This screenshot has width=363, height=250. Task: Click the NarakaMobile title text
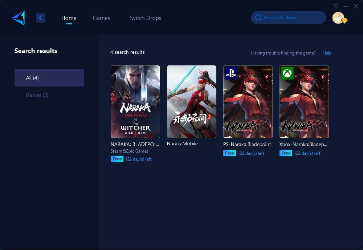(x=182, y=144)
